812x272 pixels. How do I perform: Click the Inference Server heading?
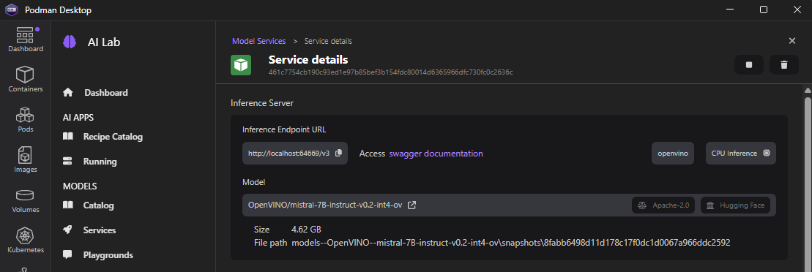pos(262,103)
